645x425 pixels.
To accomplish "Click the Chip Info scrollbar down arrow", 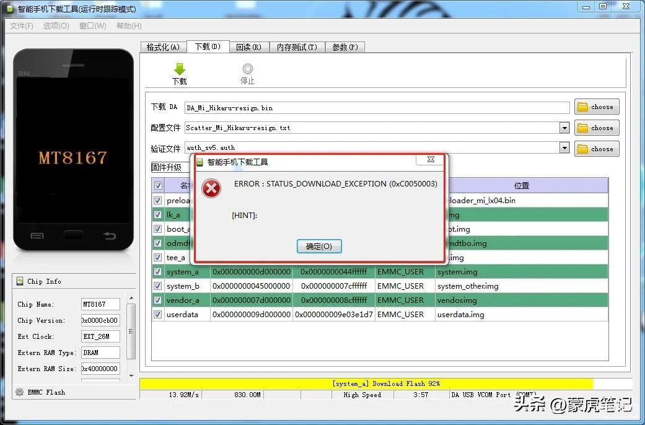I will 131,375.
